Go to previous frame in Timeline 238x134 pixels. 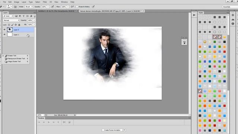coord(44,122)
